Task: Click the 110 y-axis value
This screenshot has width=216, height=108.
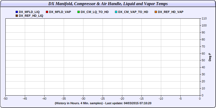Action: [204, 18]
